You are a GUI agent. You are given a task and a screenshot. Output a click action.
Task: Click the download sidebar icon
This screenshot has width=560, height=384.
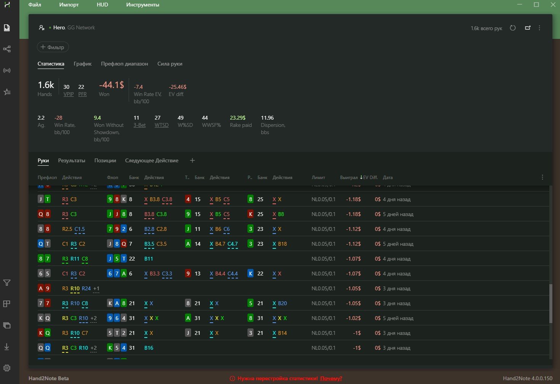coord(7,347)
